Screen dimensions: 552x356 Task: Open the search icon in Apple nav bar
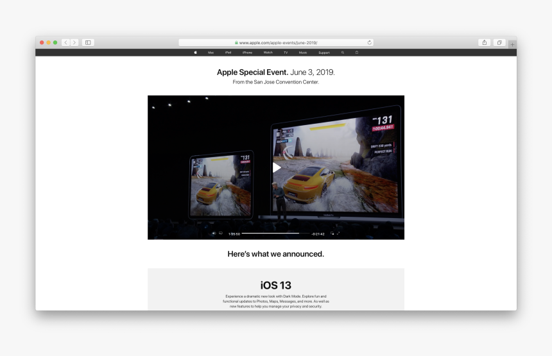(343, 53)
